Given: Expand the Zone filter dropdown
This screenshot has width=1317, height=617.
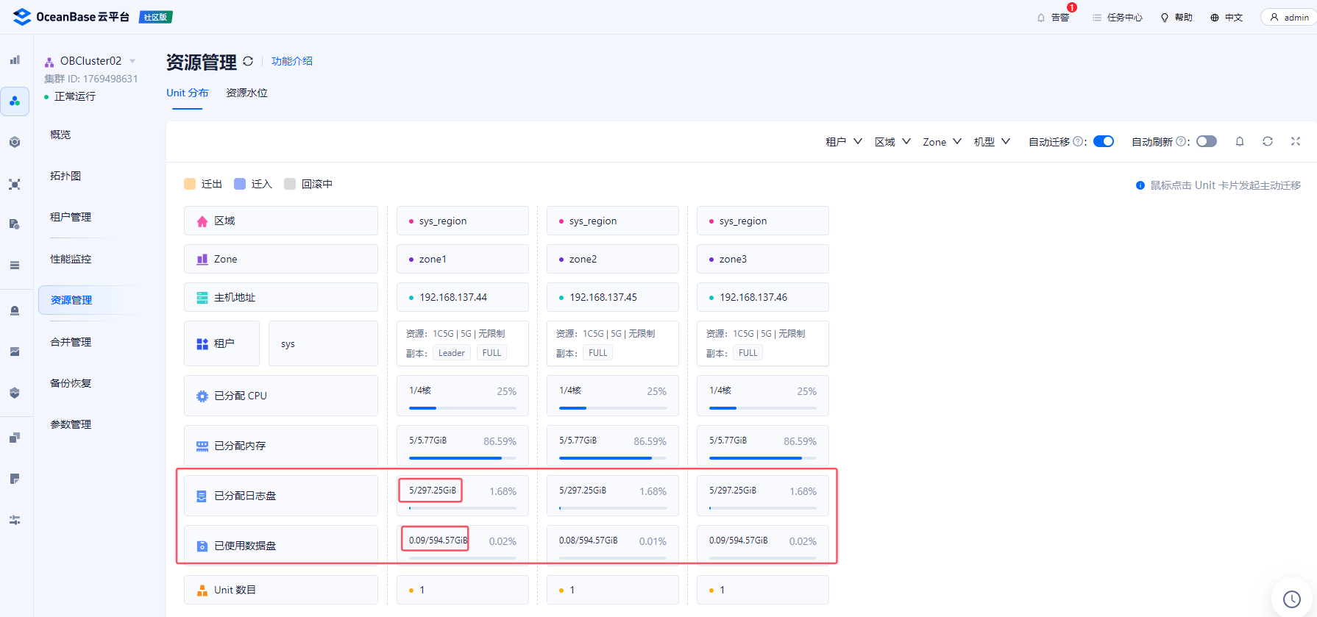Looking at the screenshot, I should (x=942, y=142).
